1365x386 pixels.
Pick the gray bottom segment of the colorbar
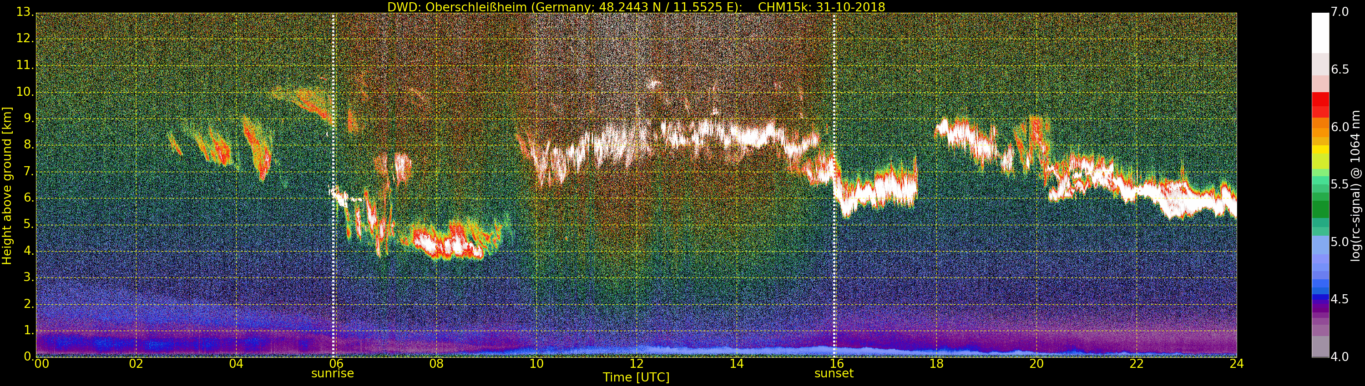pos(1320,346)
